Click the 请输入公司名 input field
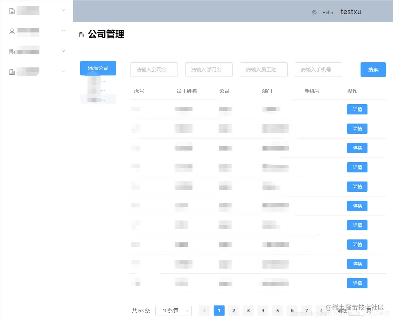 [x=154, y=70]
